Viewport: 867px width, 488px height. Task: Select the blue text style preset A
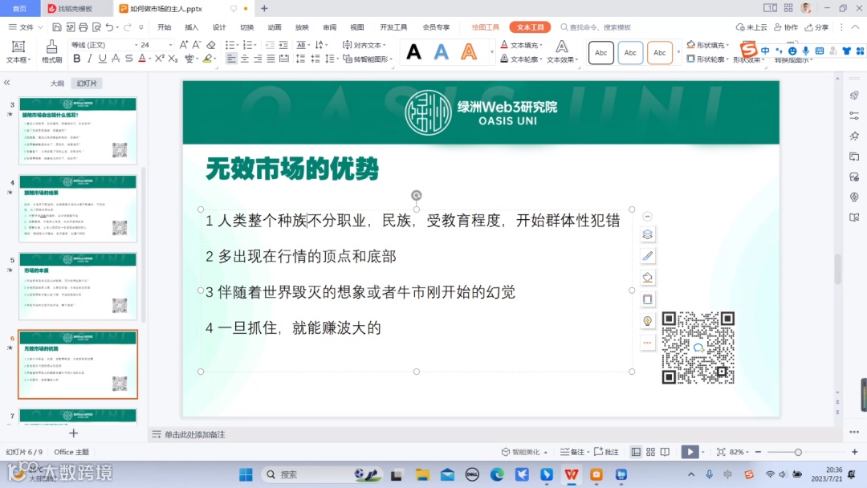(442, 52)
